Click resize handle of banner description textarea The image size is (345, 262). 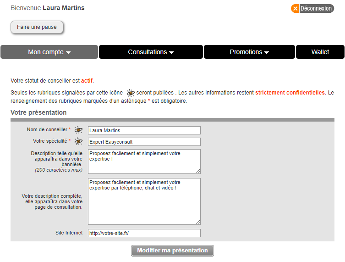[x=198, y=171]
